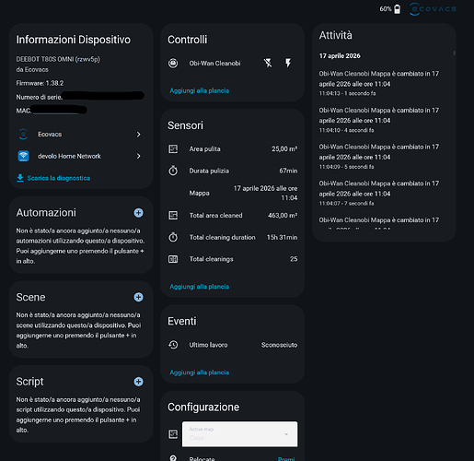Click Aggiungi alla plancia under Controlli

click(x=200, y=90)
